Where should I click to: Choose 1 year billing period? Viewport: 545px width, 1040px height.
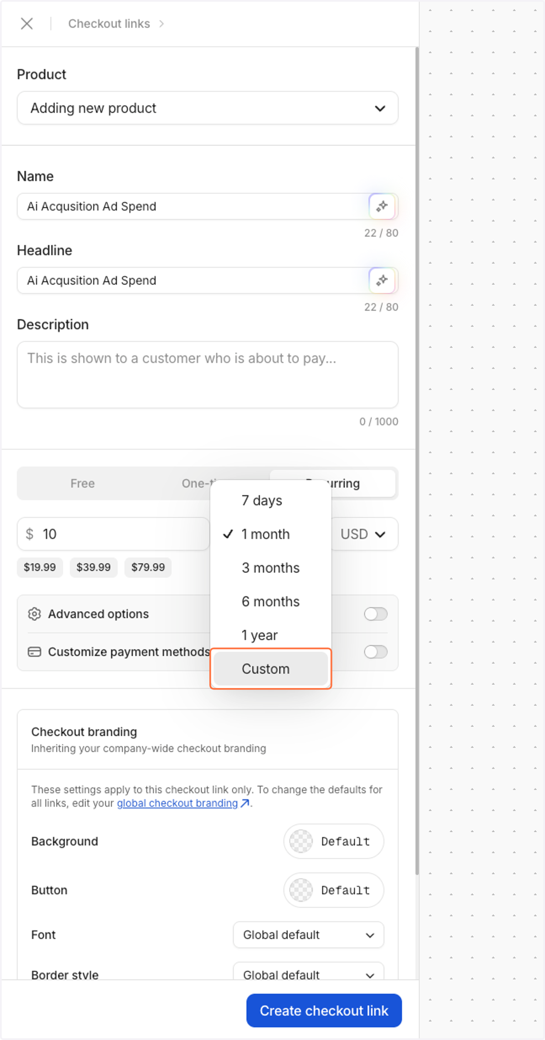pyautogui.click(x=271, y=635)
